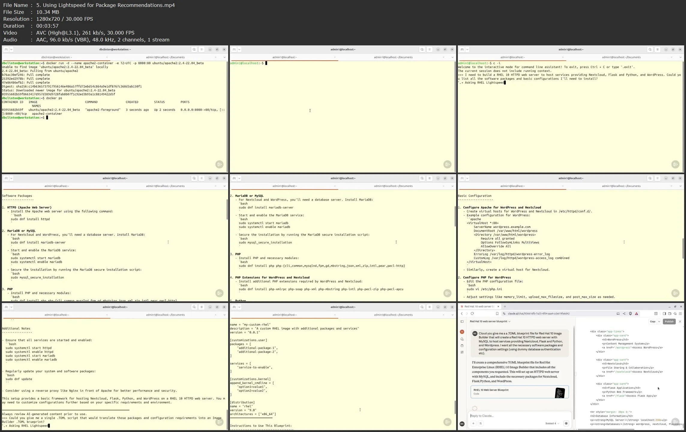The height and width of the screenshot is (432, 686).
Task: Open the Chats icon in Claude's sidebar
Action: [462, 339]
